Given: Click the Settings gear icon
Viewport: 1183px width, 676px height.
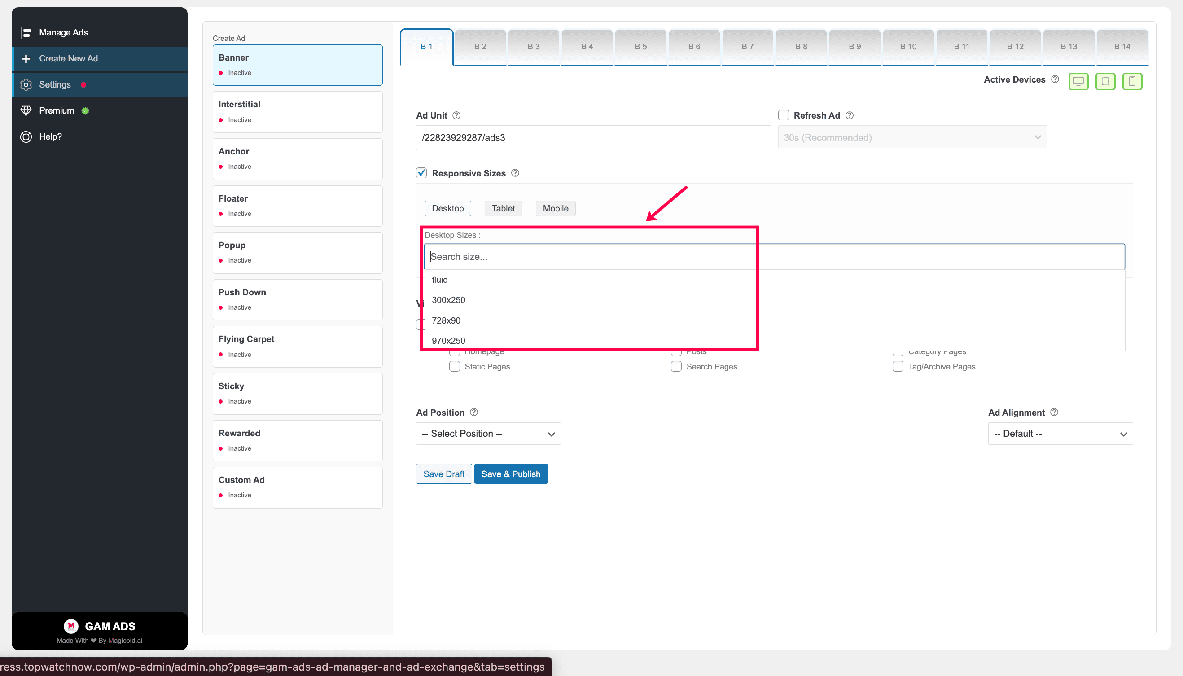Looking at the screenshot, I should point(26,84).
